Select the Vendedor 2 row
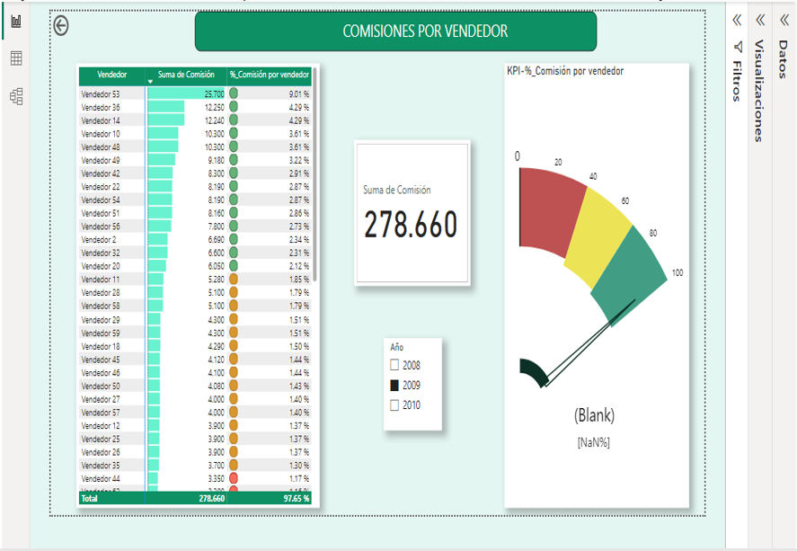 click(196, 239)
